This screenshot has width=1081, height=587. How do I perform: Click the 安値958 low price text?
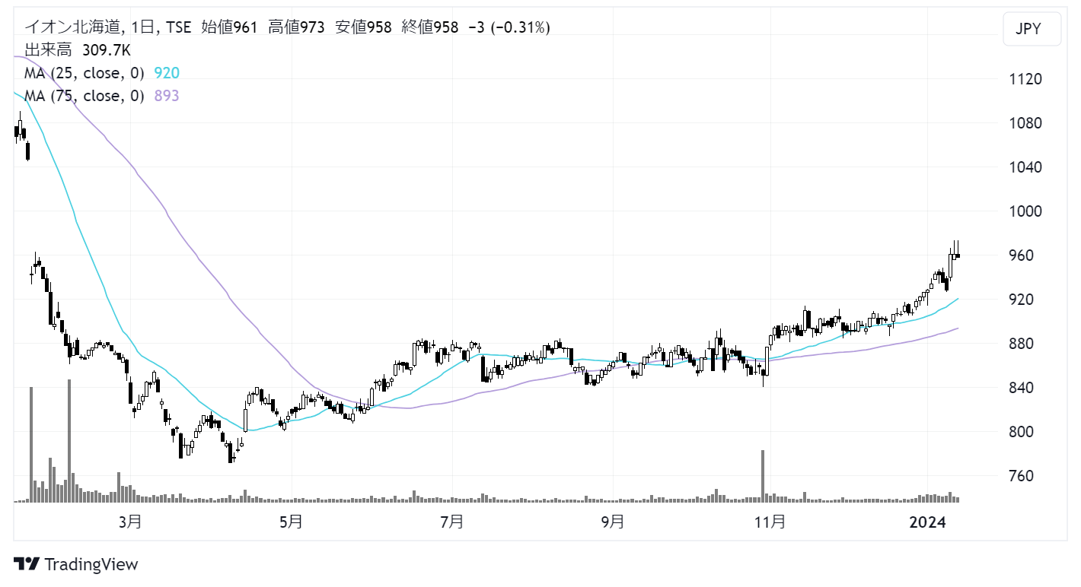point(363,27)
